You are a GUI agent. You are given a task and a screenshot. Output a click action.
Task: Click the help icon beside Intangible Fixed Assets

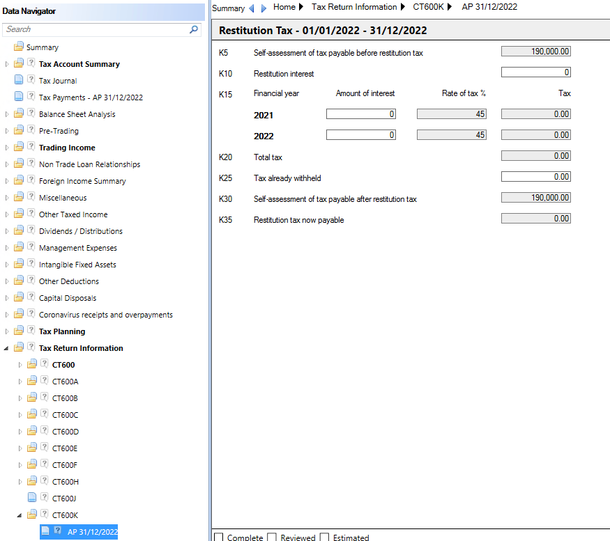coord(31,263)
